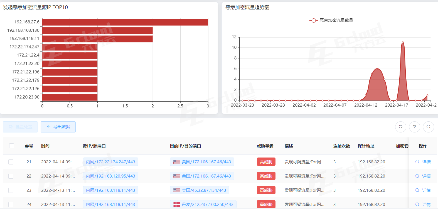Click the 威胁等级 column header

tap(265, 146)
